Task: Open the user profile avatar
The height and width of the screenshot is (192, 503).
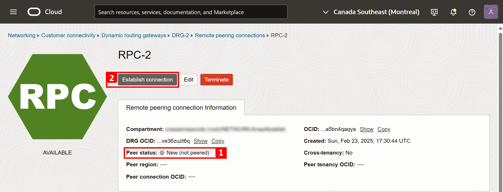Action: pyautogui.click(x=491, y=12)
